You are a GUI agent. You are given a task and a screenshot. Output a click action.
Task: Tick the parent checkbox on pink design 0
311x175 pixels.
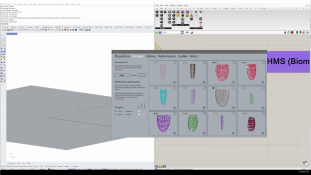click(175, 63)
